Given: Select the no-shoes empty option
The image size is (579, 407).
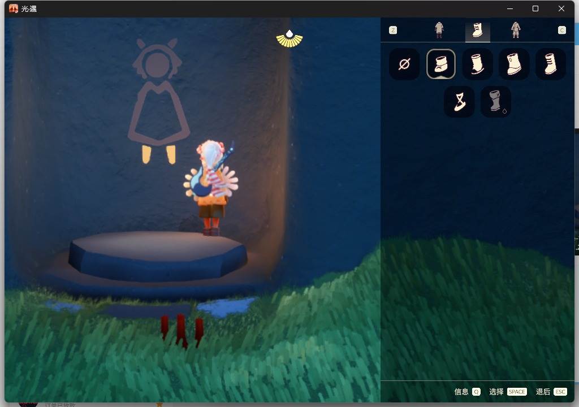Looking at the screenshot, I should point(404,64).
